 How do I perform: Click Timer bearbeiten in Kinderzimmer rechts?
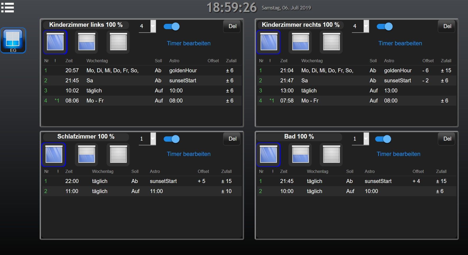(x=400, y=43)
